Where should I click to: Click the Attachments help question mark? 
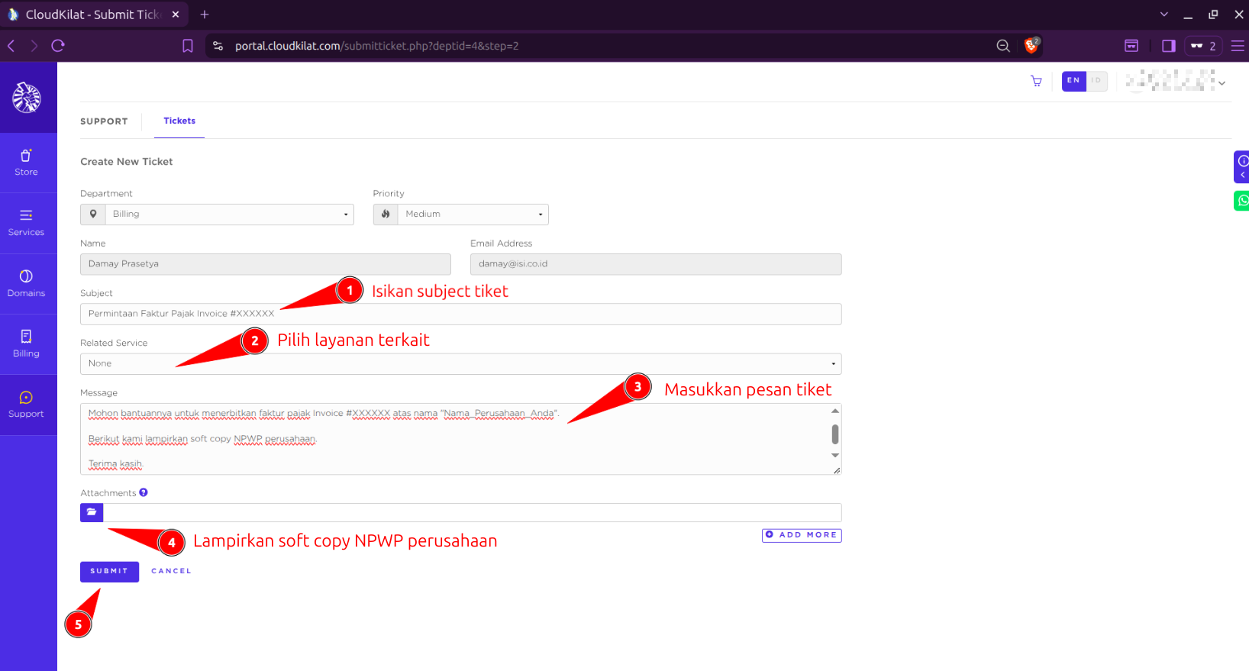coord(144,492)
